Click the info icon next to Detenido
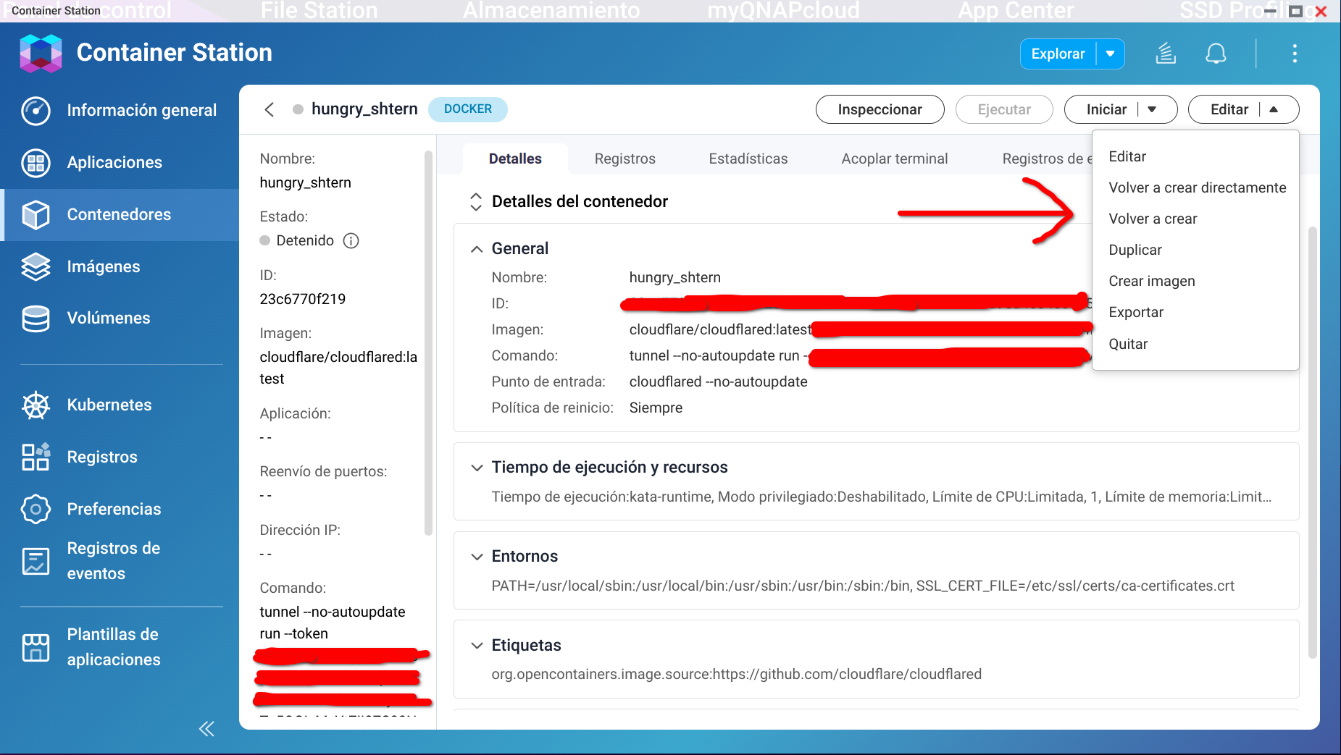The image size is (1341, 755). (351, 240)
